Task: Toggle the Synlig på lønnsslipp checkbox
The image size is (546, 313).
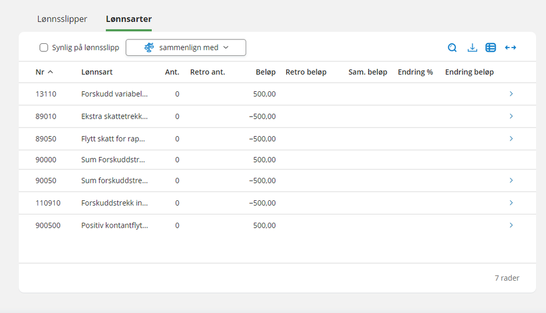Action: pyautogui.click(x=44, y=48)
